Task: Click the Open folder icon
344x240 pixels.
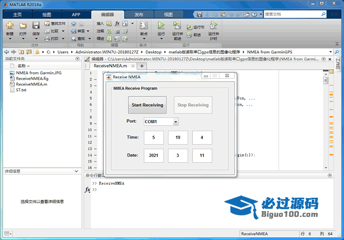Action: (23, 25)
